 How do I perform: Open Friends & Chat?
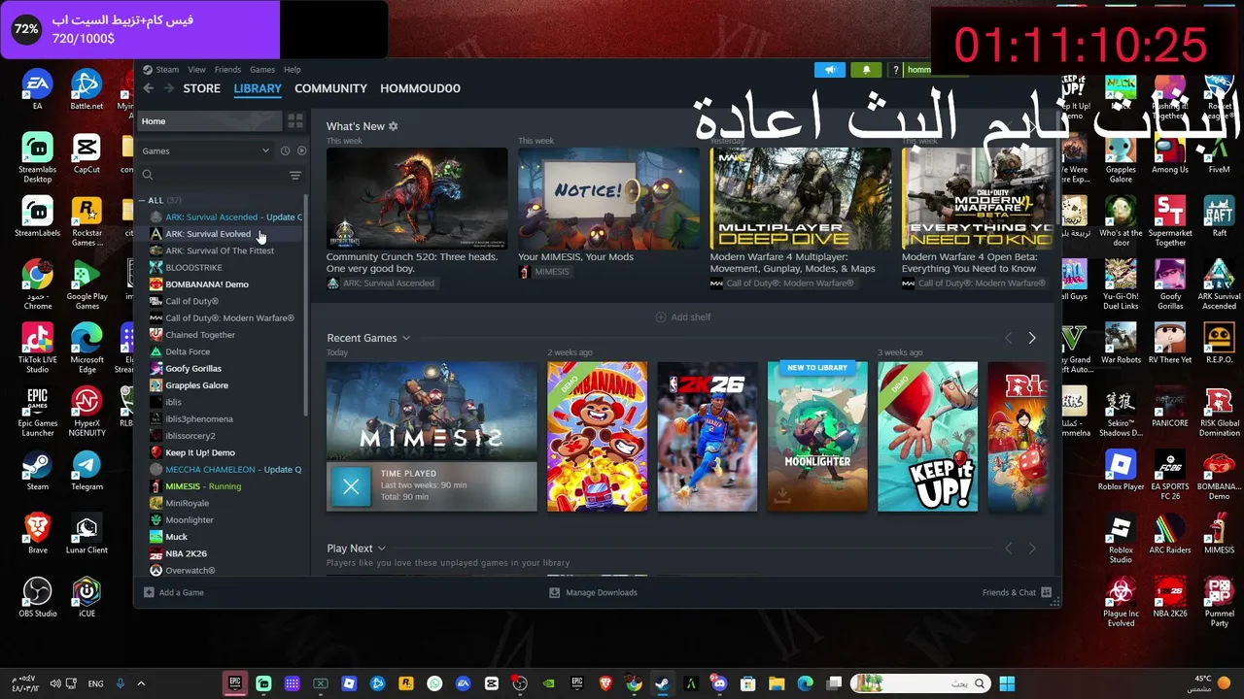pyautogui.click(x=1017, y=592)
